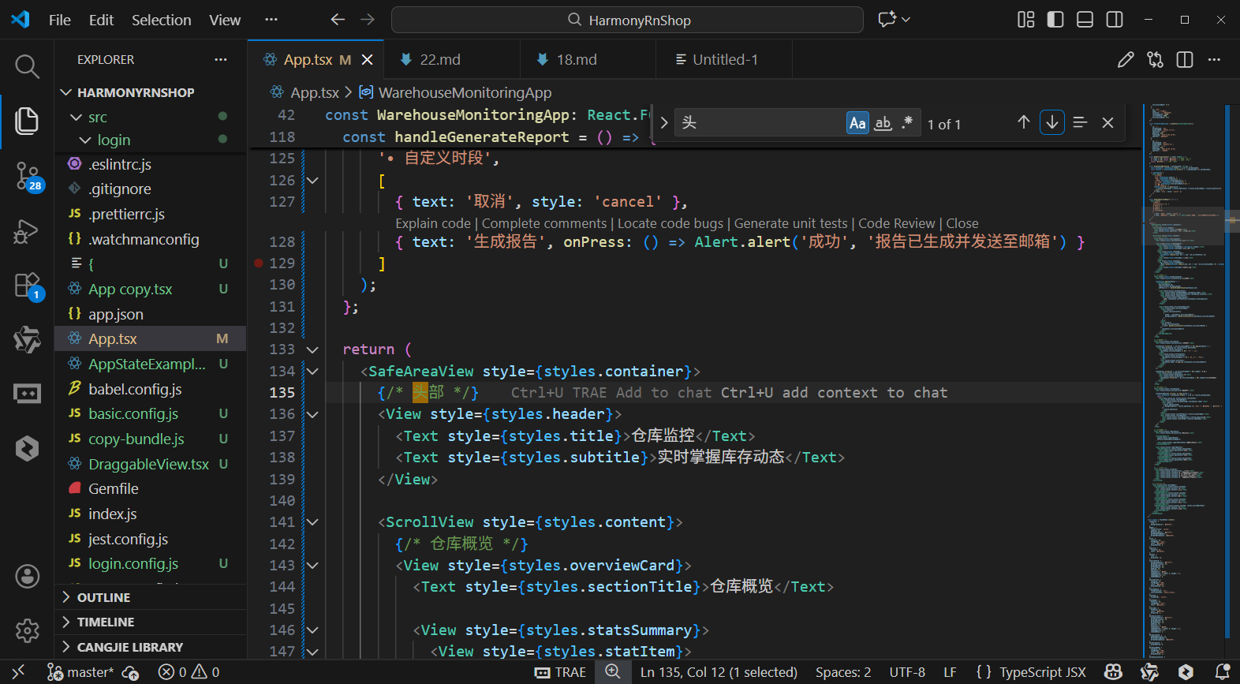The image size is (1240, 684).
Task: Open notifications bell in status bar
Action: 1223,672
